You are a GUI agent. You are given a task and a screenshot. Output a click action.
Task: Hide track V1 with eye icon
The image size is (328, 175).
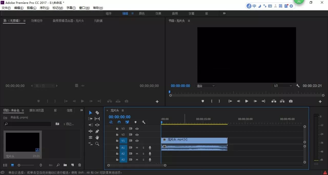click(137, 141)
